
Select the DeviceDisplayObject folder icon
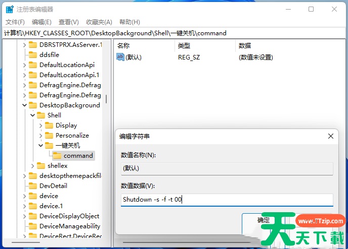point(33,216)
